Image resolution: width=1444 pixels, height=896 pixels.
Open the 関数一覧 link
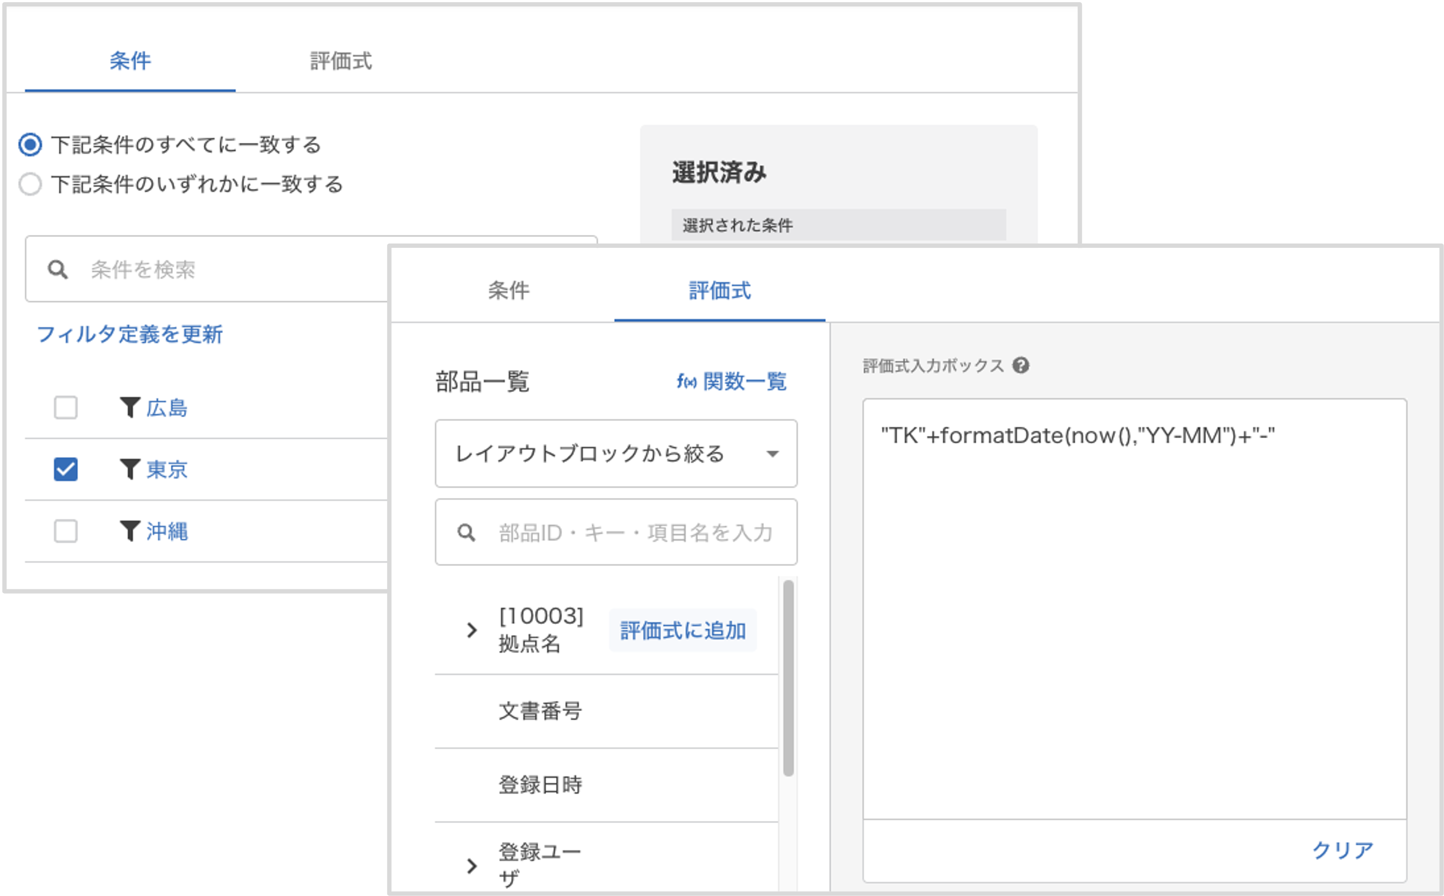pos(731,381)
